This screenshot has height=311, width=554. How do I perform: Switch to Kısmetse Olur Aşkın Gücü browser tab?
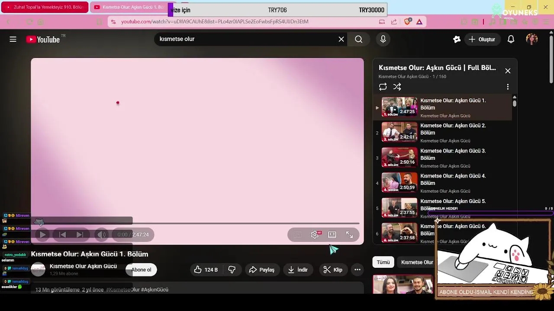(129, 7)
